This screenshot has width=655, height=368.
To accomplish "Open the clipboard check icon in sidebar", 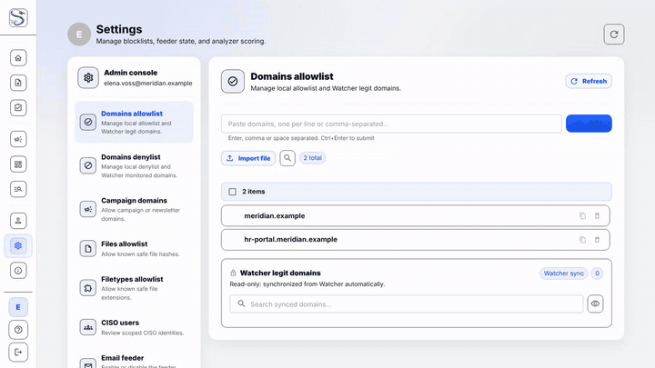I will [18, 107].
